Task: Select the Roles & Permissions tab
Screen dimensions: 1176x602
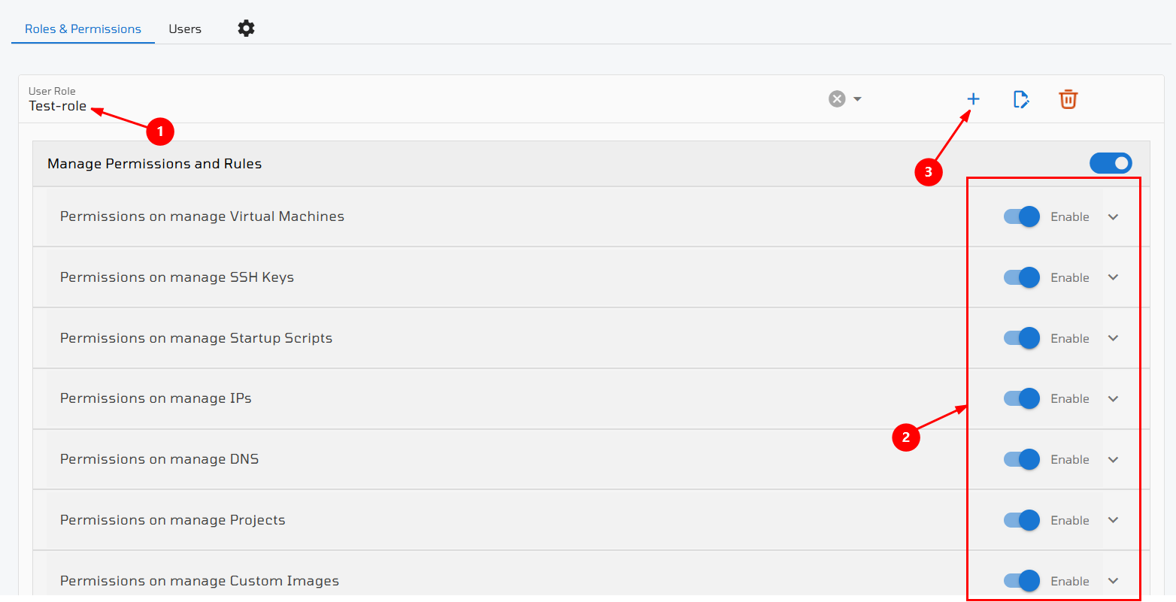Action: coord(83,29)
